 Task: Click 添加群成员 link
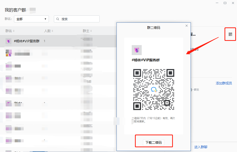point(224,83)
